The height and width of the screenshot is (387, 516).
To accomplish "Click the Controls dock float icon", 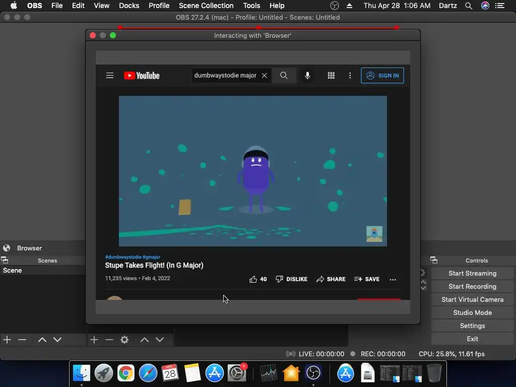I will click(434, 261).
